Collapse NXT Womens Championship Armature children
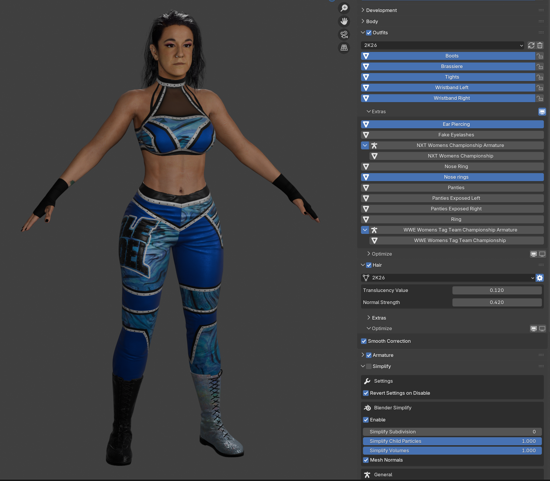550x481 pixels. click(365, 146)
